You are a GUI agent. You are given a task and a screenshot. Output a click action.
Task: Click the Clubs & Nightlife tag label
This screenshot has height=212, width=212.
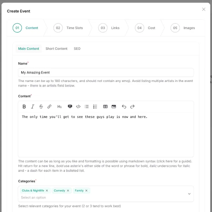33,190
